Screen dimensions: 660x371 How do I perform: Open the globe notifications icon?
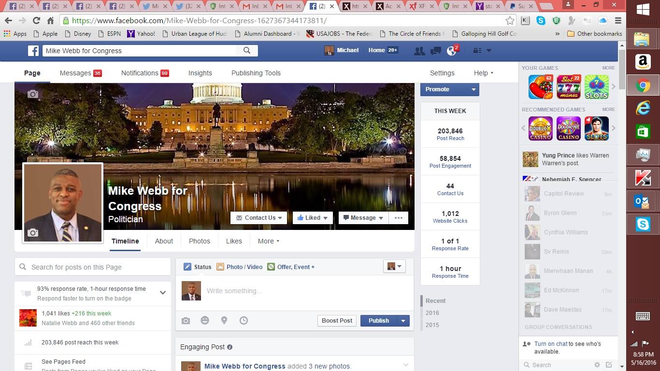pos(452,51)
